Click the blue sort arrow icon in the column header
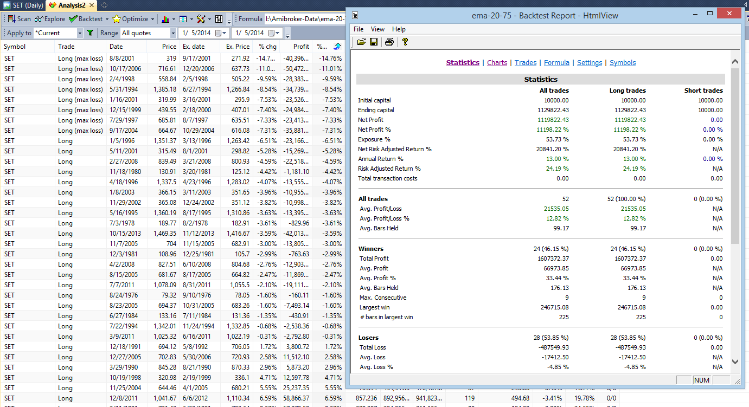This screenshot has height=407, width=749. [x=337, y=47]
